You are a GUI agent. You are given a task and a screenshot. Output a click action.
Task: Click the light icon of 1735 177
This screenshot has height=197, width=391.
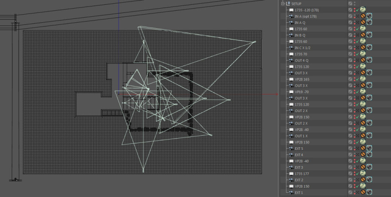coord(291,173)
